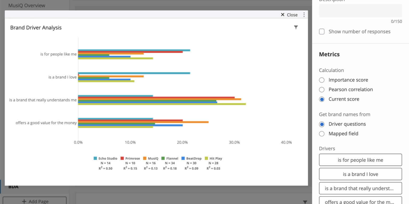Click Hit Play bar for 'really understands me'
This screenshot has width=409, height=204.
162,104
